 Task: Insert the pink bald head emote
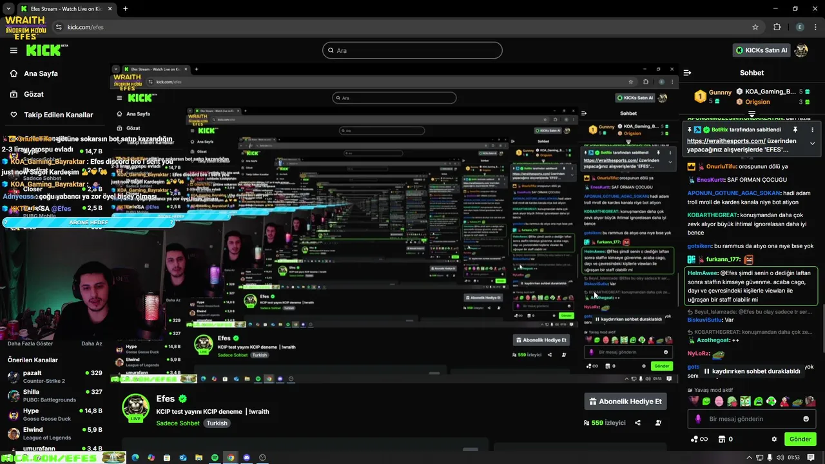719,401
